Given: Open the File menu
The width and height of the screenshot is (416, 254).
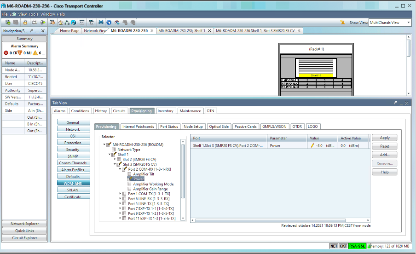Looking at the screenshot, I should click(x=5, y=14).
